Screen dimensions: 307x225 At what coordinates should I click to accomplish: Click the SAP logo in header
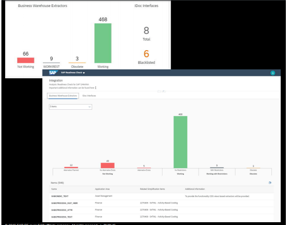point(53,73)
